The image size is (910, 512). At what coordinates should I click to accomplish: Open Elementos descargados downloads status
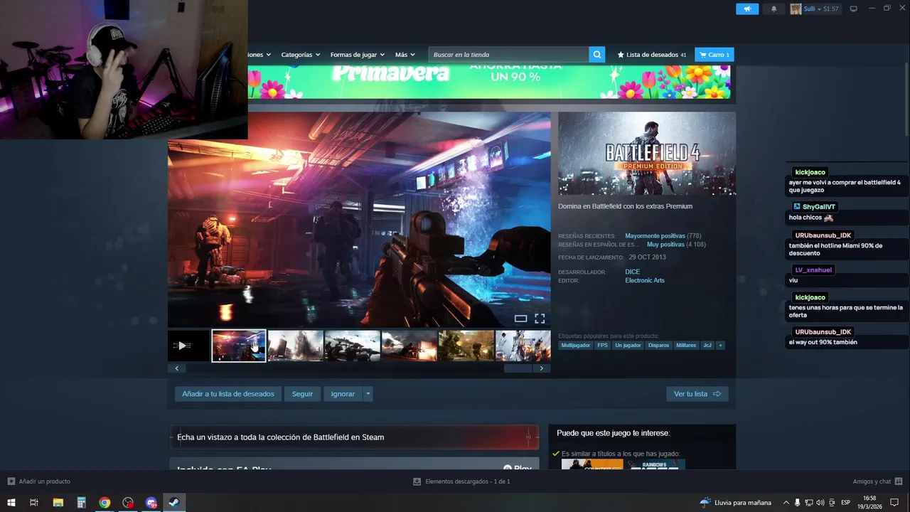tap(461, 481)
